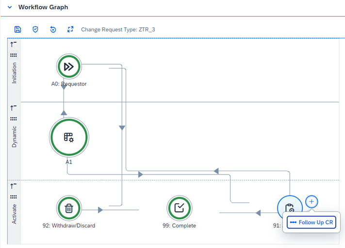This screenshot has width=345, height=248.
Task: Select the step 91 clipboard node
Action: tap(289, 208)
